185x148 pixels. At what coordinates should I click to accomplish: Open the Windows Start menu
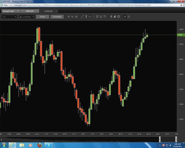(x=4, y=145)
